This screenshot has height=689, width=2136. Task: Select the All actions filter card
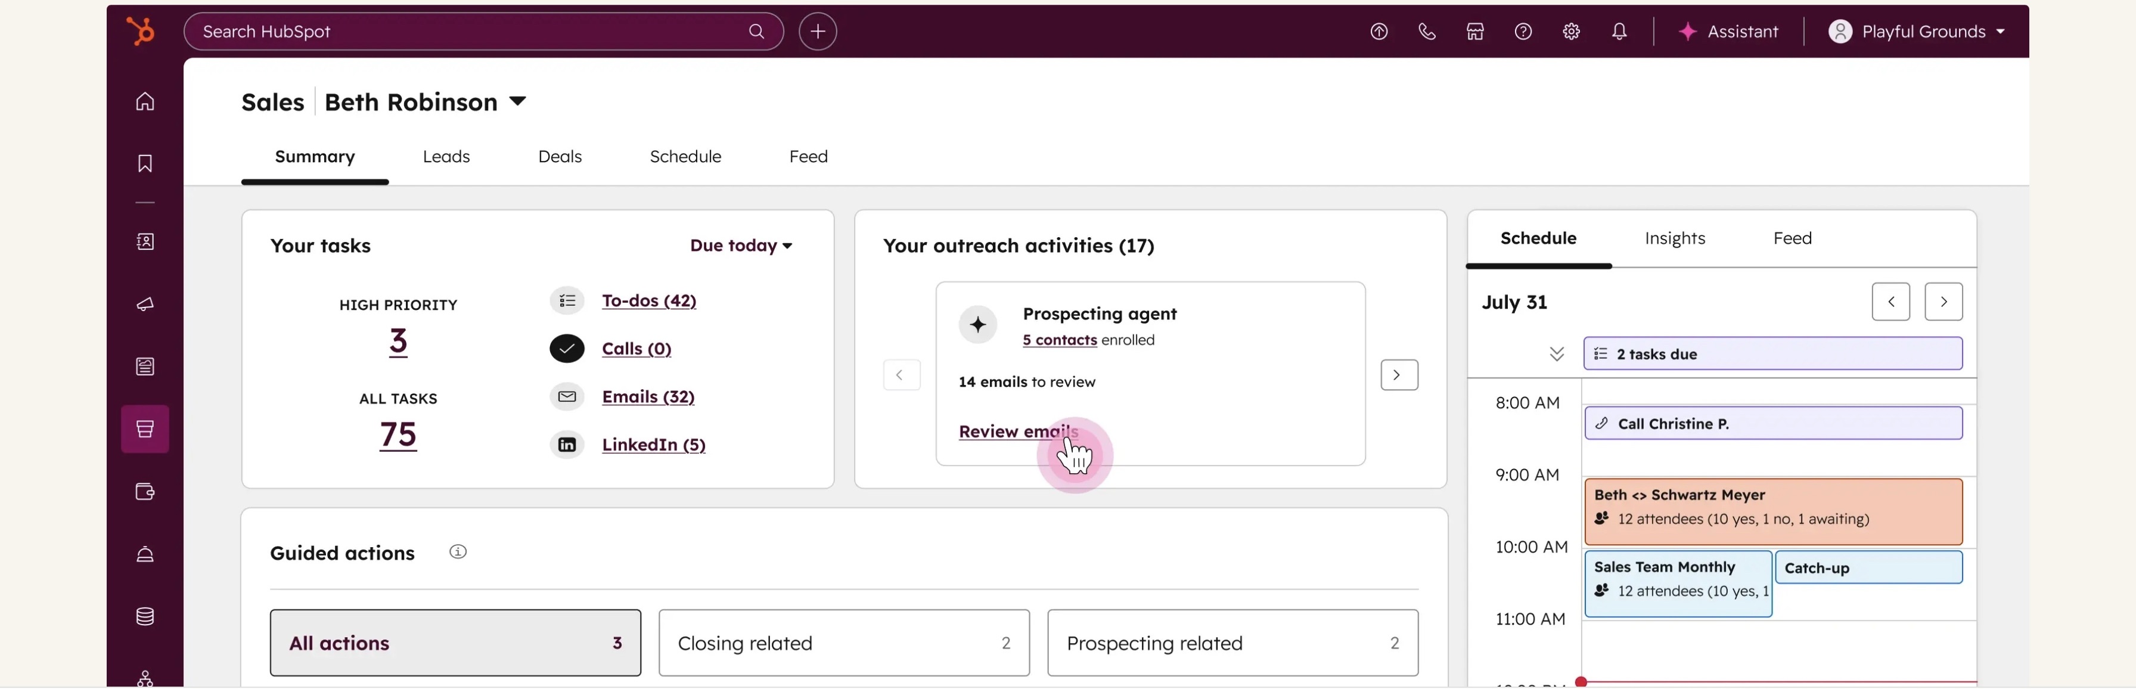coord(455,643)
